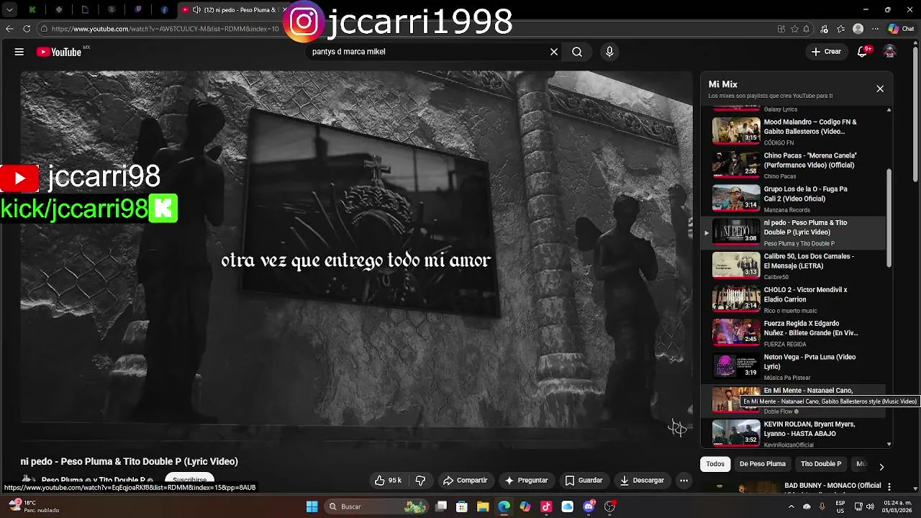Screen dimensions: 921x518
Task: Share the video via Compartir
Action: 465,481
